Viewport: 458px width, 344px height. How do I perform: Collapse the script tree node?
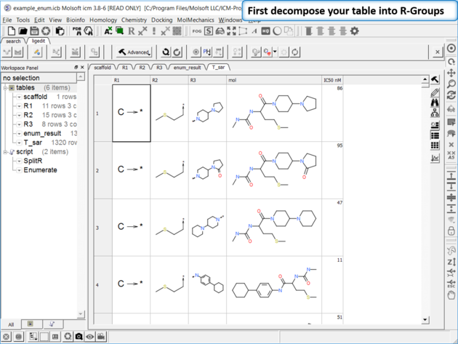(x=5, y=152)
